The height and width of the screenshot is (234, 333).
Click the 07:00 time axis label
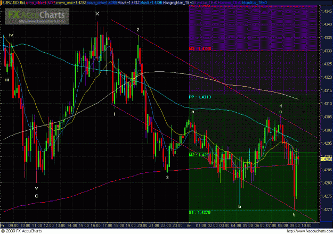271,225
